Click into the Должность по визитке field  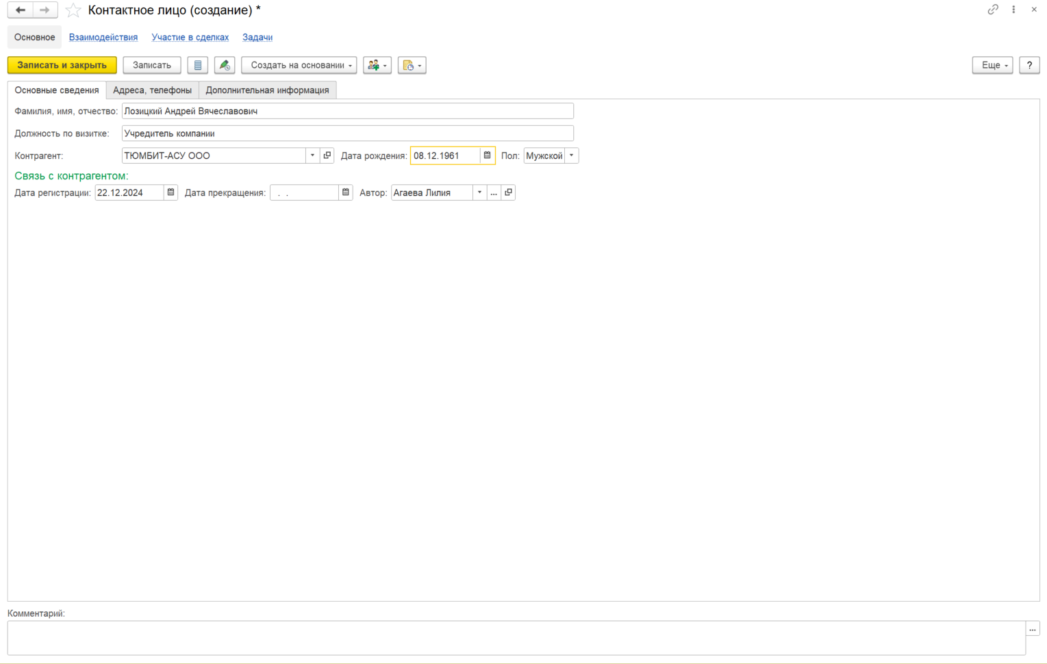(348, 133)
